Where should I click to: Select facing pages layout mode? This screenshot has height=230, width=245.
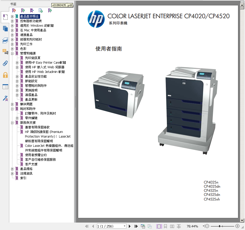[172, 226]
